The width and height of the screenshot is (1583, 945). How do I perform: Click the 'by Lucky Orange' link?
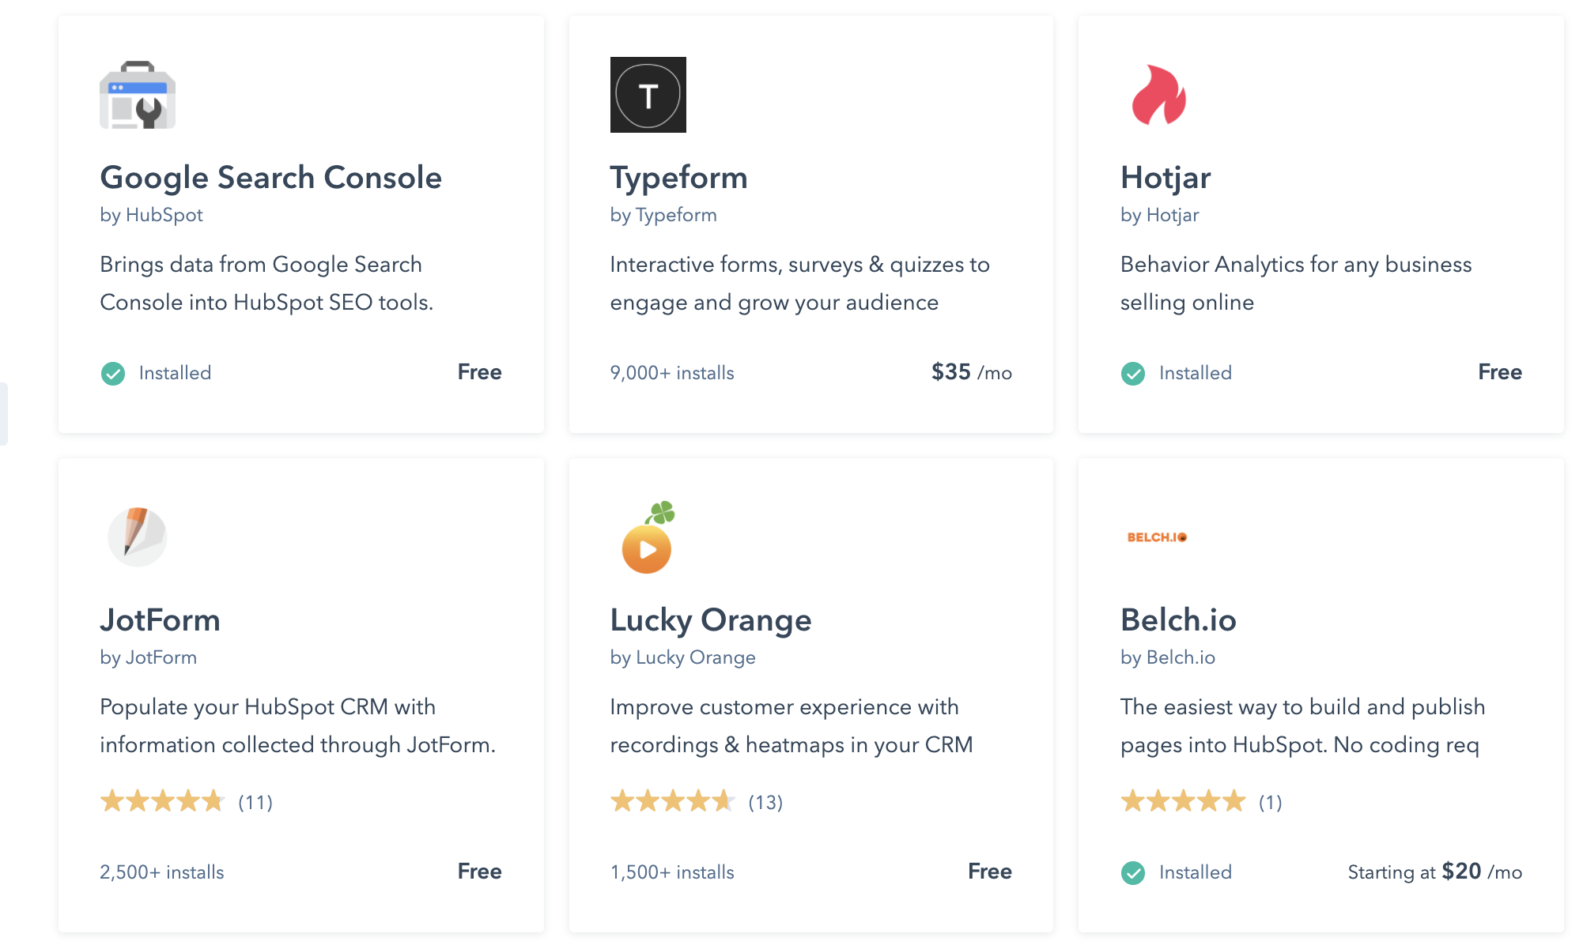point(682,657)
